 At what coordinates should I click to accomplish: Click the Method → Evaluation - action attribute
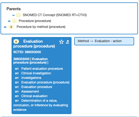(104, 41)
